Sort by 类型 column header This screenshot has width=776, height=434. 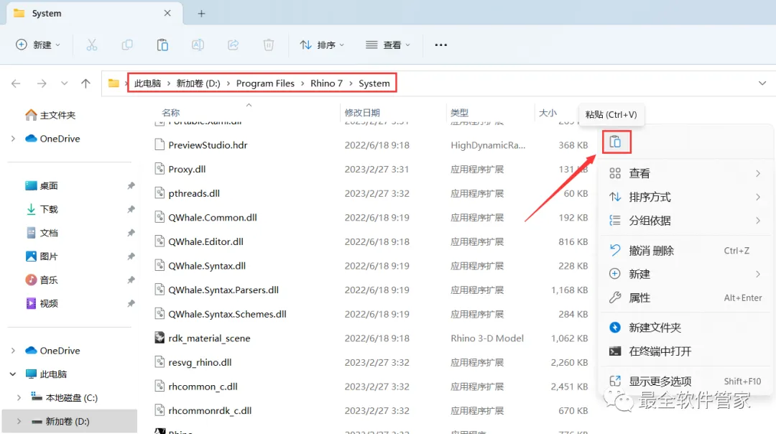click(459, 113)
